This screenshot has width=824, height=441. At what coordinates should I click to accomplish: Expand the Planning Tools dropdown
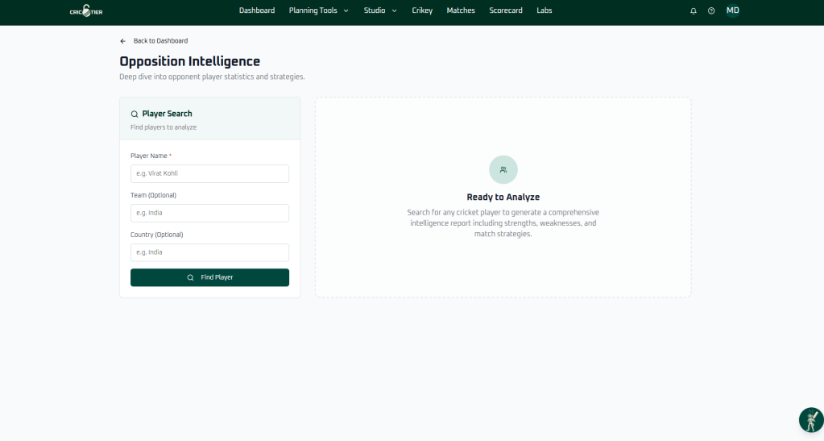[x=318, y=10]
